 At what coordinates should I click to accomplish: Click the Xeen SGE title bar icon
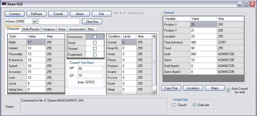coord(4,4)
